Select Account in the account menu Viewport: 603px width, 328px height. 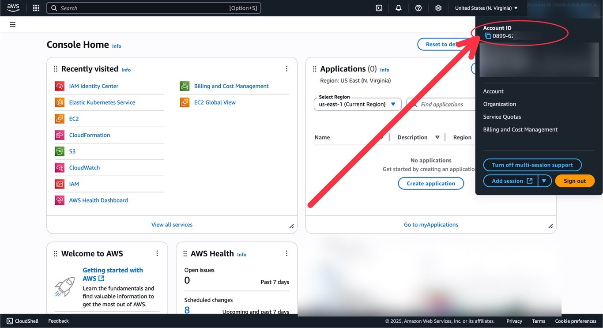(x=494, y=91)
